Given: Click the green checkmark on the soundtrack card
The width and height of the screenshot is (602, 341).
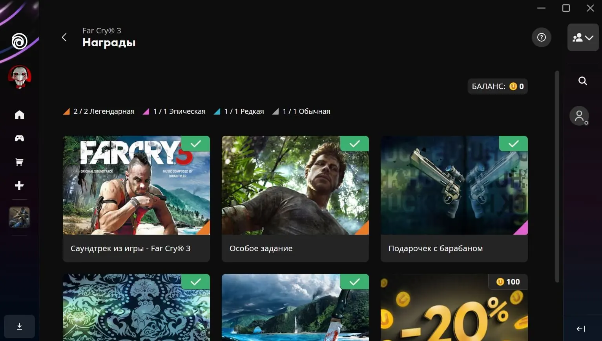Looking at the screenshot, I should tap(195, 144).
